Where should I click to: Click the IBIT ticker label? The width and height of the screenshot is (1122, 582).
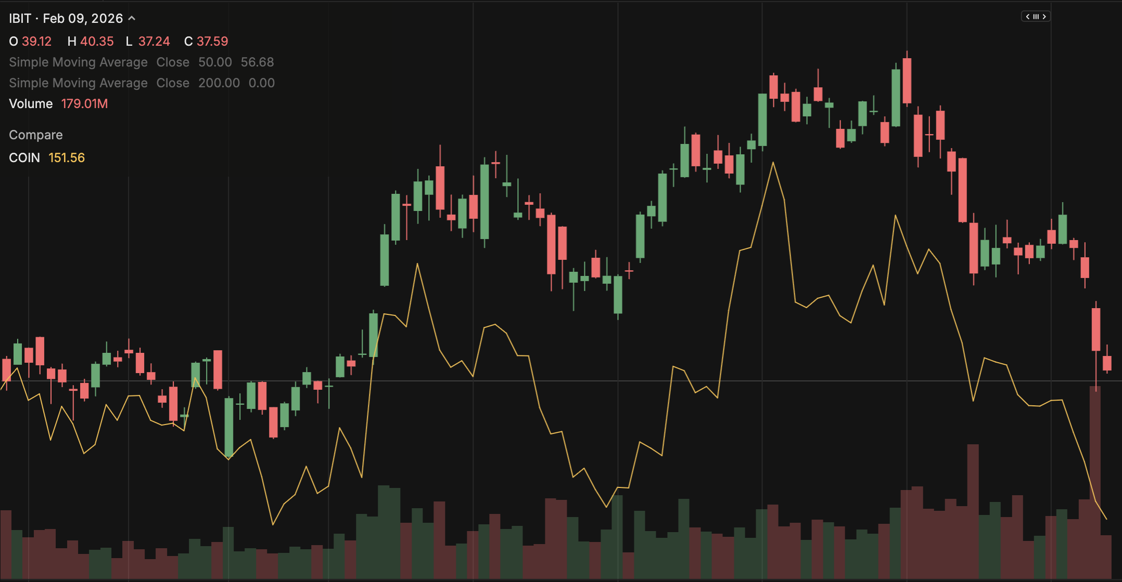20,19
